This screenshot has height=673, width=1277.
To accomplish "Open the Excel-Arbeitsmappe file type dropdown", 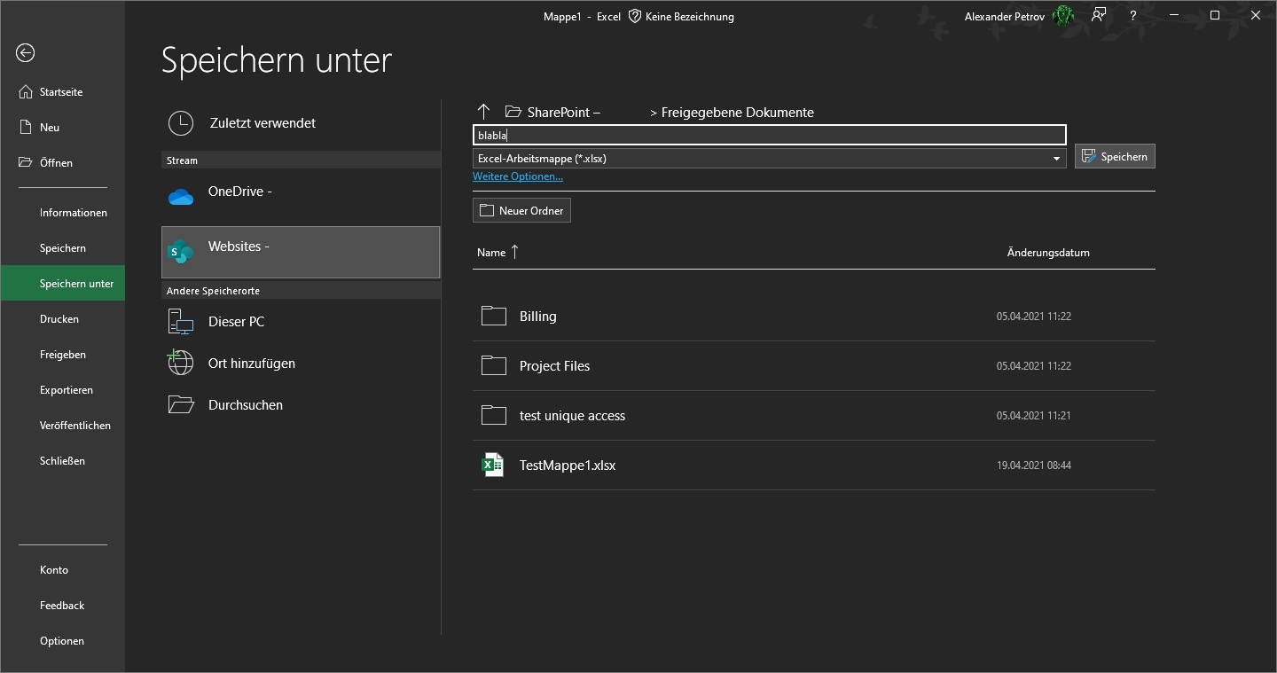I will 770,159.
